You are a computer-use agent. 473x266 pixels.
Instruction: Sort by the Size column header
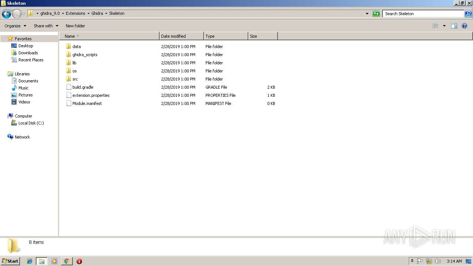point(263,36)
